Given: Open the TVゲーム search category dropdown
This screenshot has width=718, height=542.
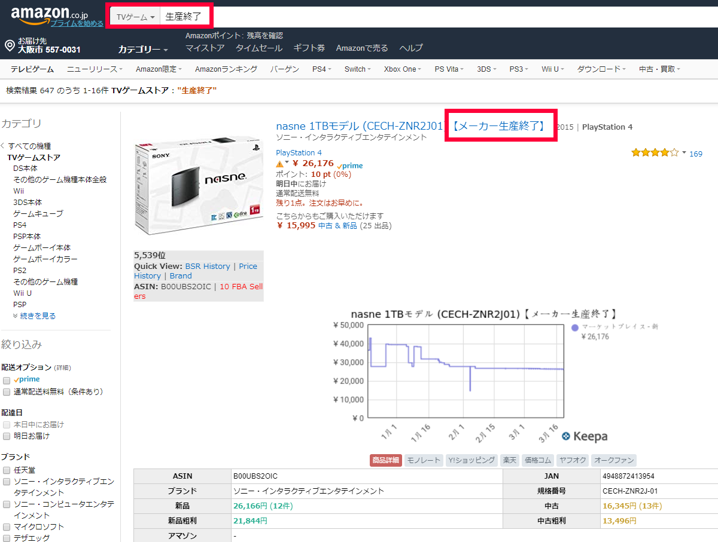Looking at the screenshot, I should point(135,17).
